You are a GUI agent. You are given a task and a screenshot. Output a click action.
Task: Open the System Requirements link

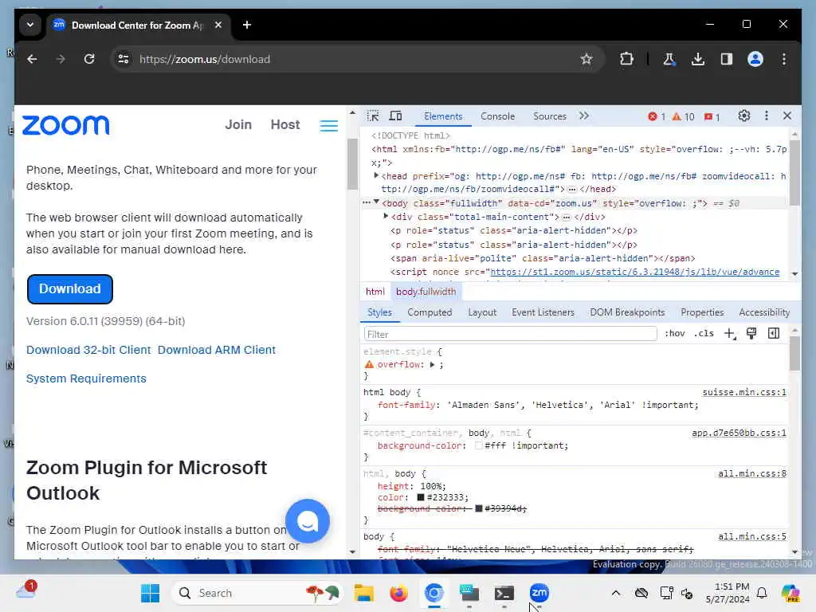[86, 379]
